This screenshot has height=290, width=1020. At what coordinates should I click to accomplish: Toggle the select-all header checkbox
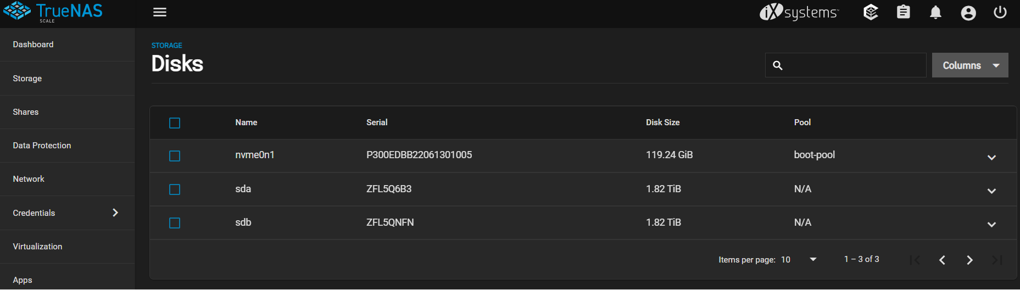coord(175,123)
